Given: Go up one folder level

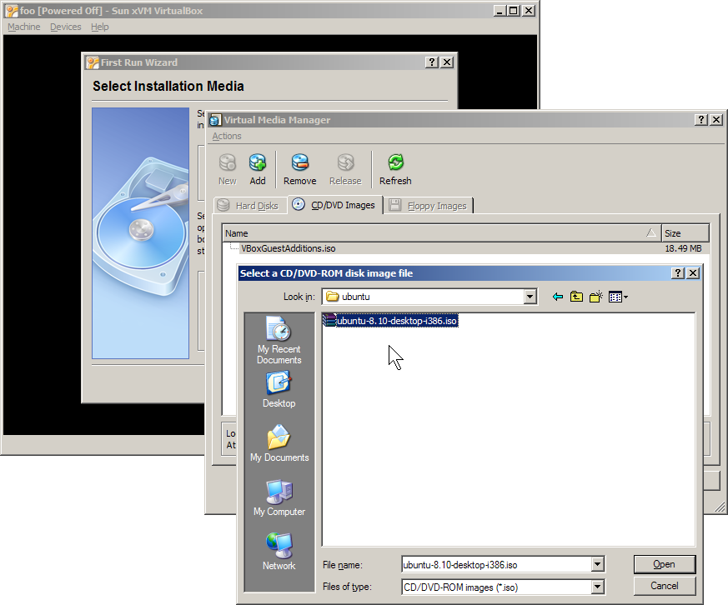Looking at the screenshot, I should coord(576,297).
